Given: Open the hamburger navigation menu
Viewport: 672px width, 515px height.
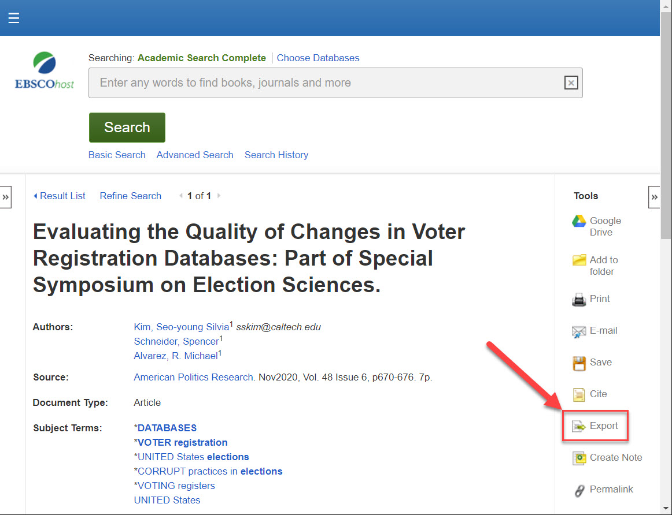Looking at the screenshot, I should coord(14,17).
